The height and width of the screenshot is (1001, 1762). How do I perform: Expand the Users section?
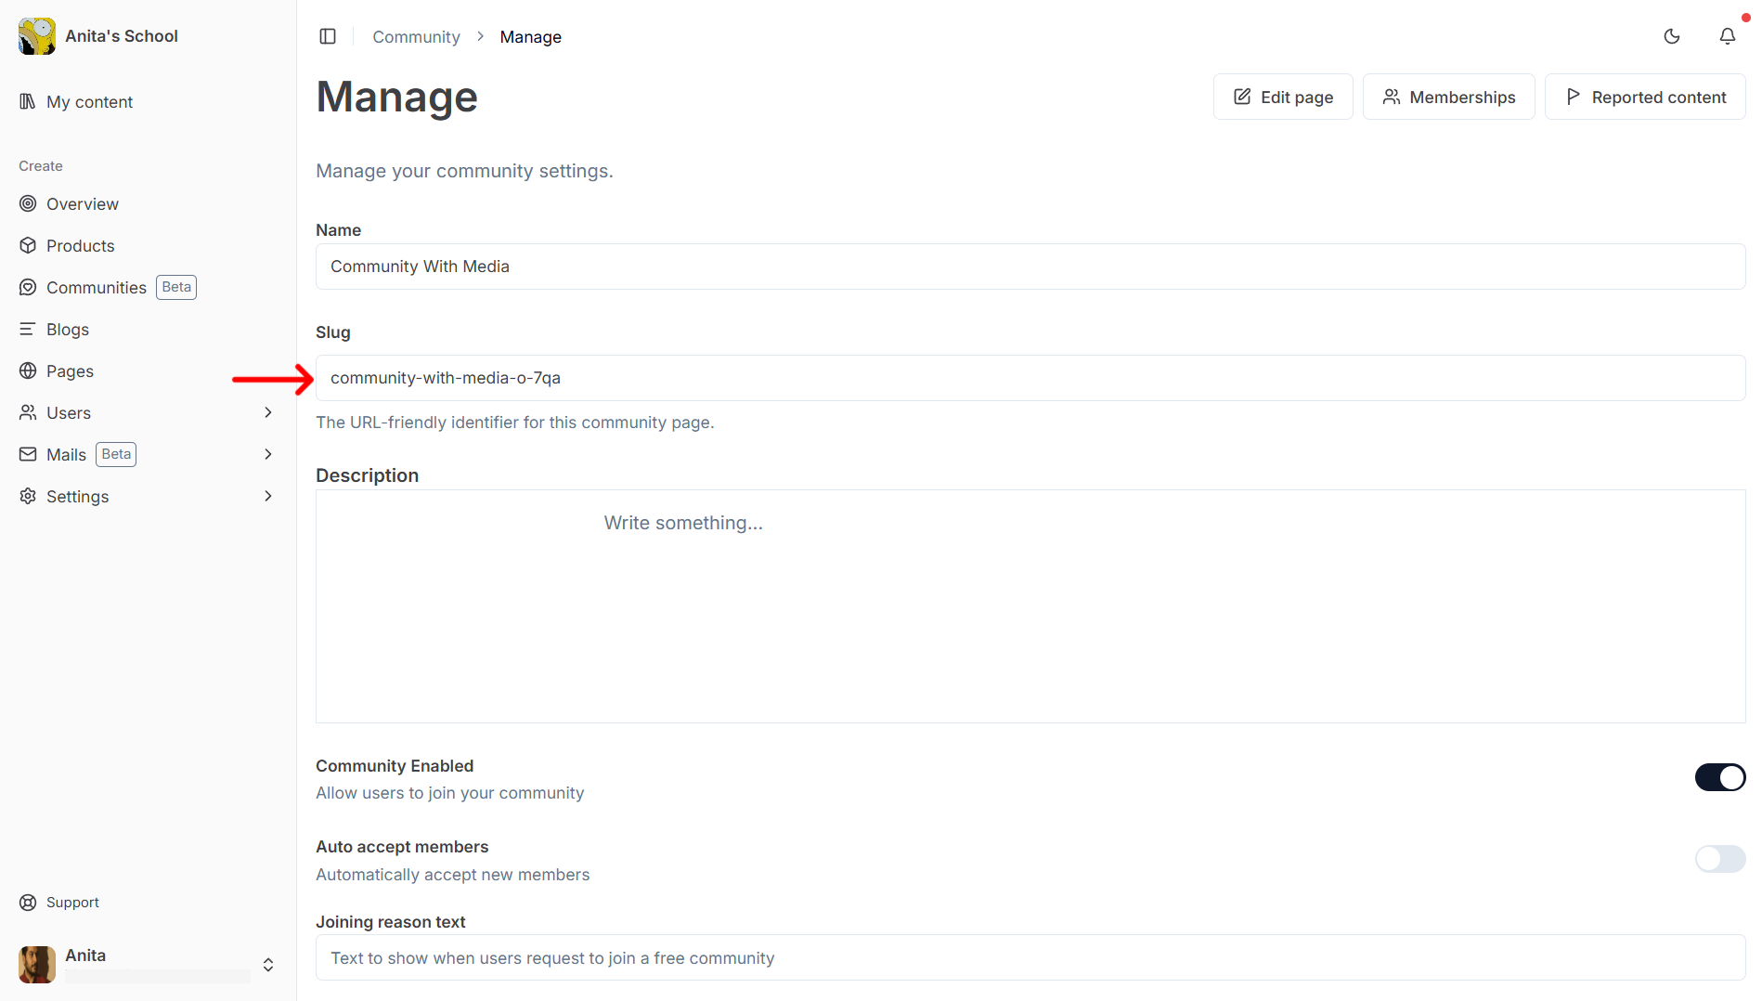pyautogui.click(x=268, y=412)
